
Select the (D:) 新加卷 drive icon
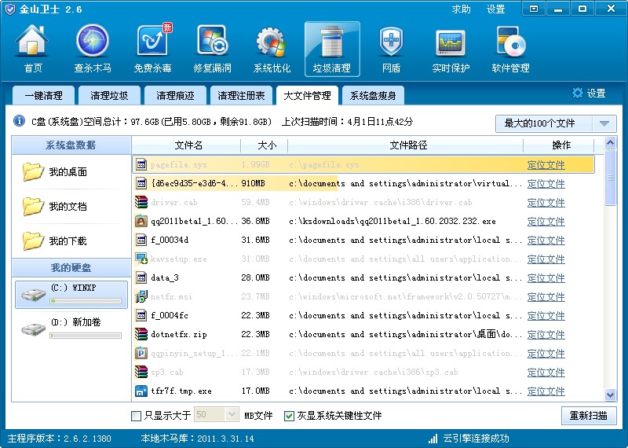click(33, 329)
